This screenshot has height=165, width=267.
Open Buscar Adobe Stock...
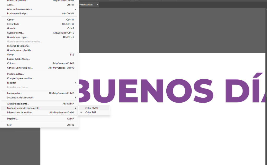pos(39,59)
